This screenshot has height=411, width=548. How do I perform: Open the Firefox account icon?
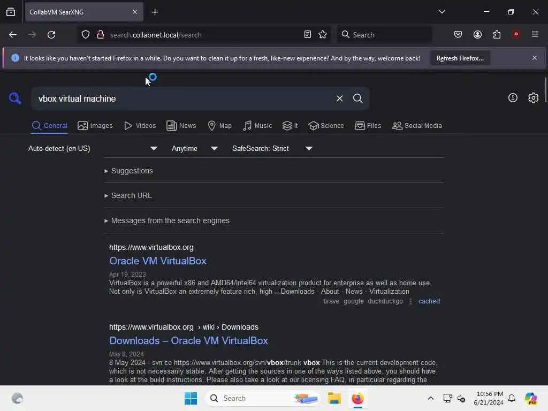click(478, 34)
